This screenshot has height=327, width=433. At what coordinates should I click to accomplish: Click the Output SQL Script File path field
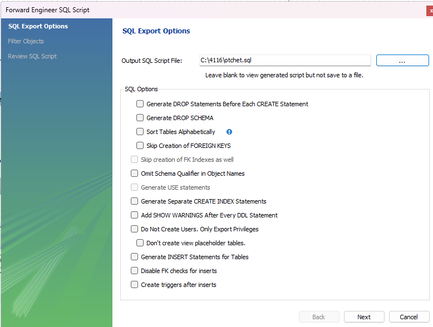click(285, 60)
